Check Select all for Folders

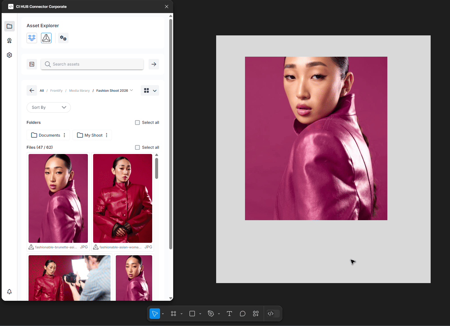tap(137, 123)
